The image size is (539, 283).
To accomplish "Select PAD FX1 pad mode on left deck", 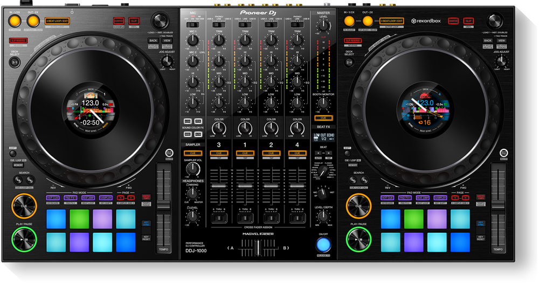I will (x=71, y=198).
